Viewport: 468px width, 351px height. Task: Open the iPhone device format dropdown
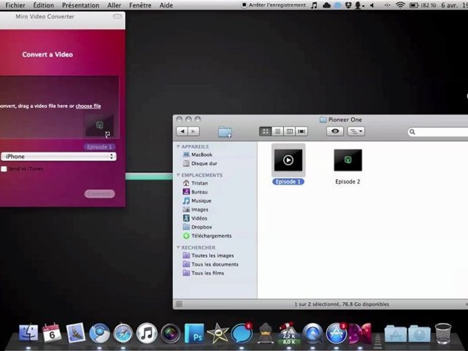click(58, 156)
